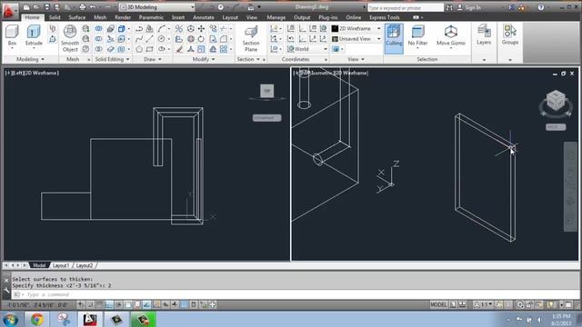Image resolution: width=582 pixels, height=327 pixels.
Task: Open the Layout1 drawing tab
Action: [61, 265]
